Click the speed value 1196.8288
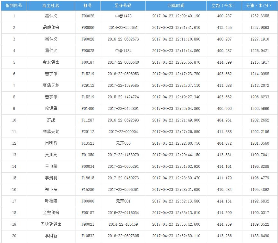 coord(260,166)
